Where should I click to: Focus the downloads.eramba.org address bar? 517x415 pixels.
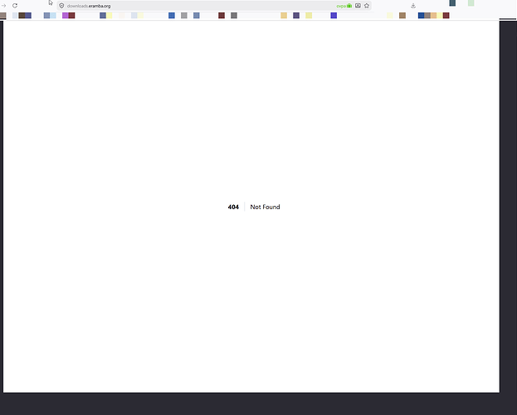point(198,6)
